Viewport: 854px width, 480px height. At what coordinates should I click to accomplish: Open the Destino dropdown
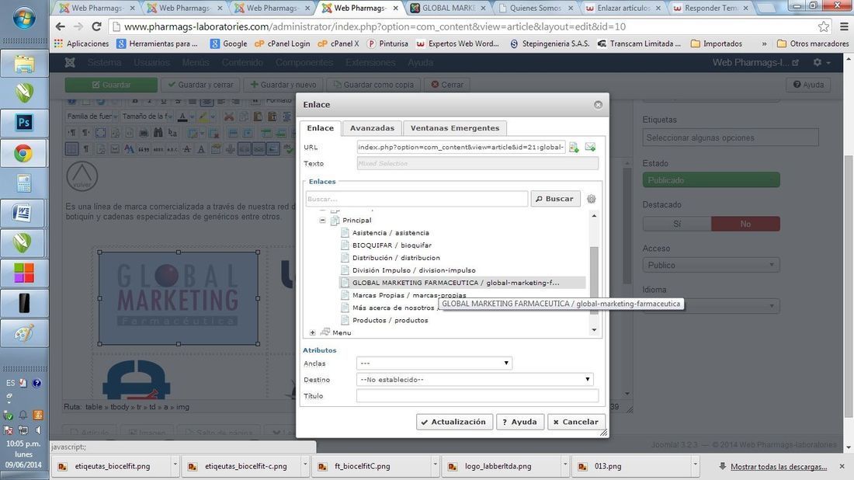click(475, 379)
